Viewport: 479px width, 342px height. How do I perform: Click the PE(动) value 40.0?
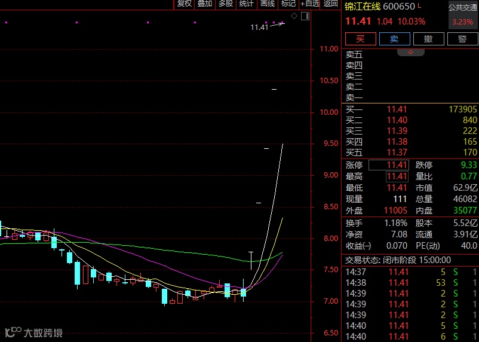pyautogui.click(x=469, y=246)
